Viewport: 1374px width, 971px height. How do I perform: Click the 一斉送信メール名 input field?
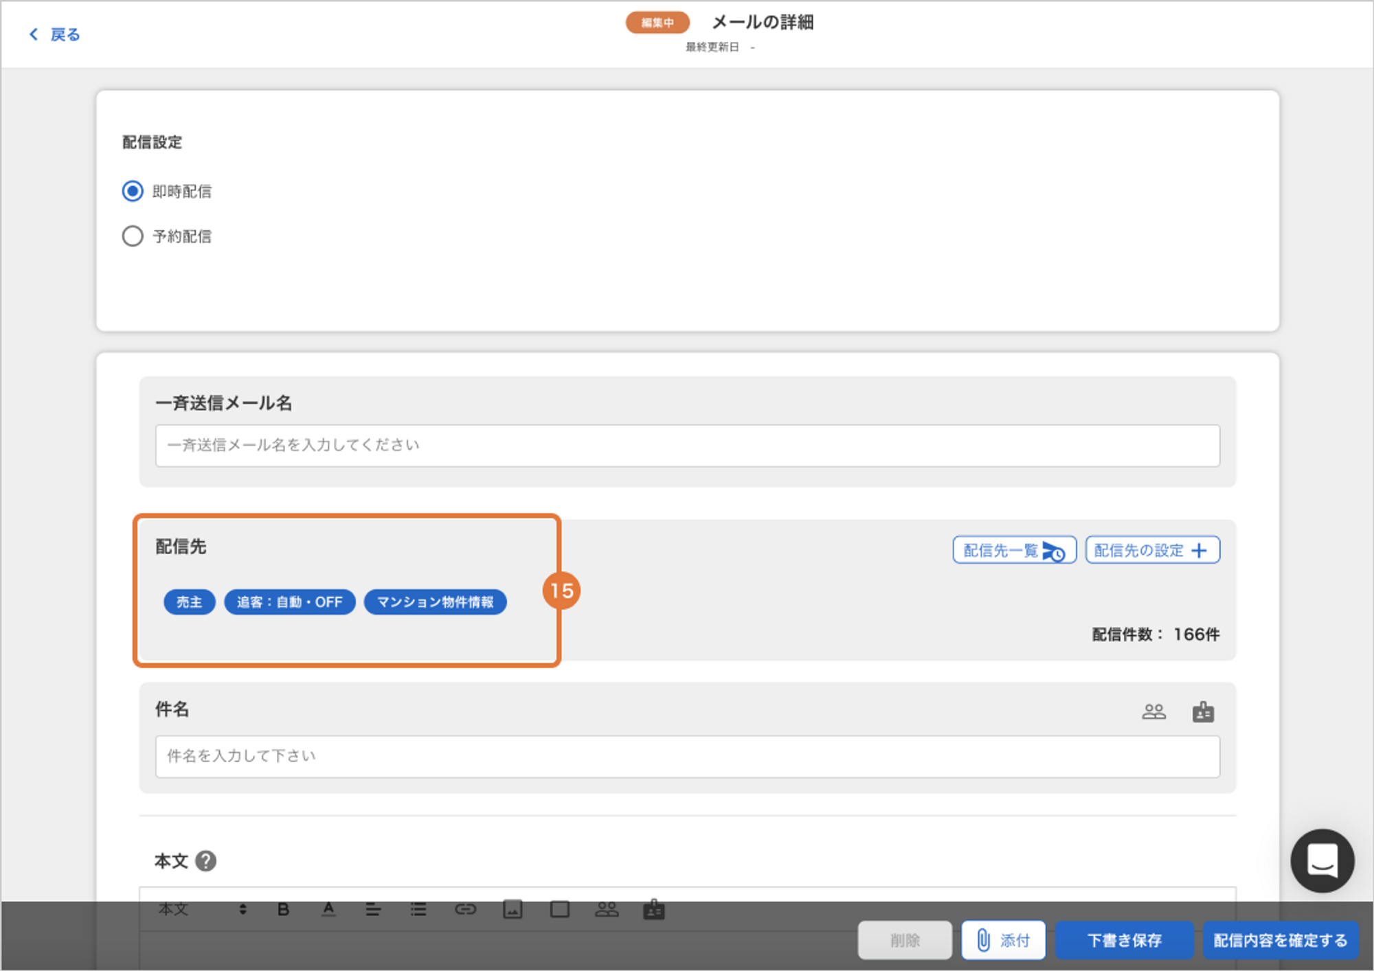687,446
